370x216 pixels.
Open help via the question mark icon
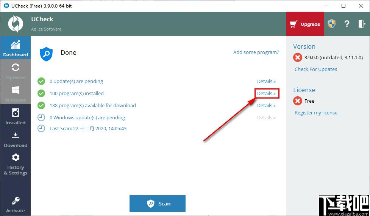pyautogui.click(x=347, y=24)
